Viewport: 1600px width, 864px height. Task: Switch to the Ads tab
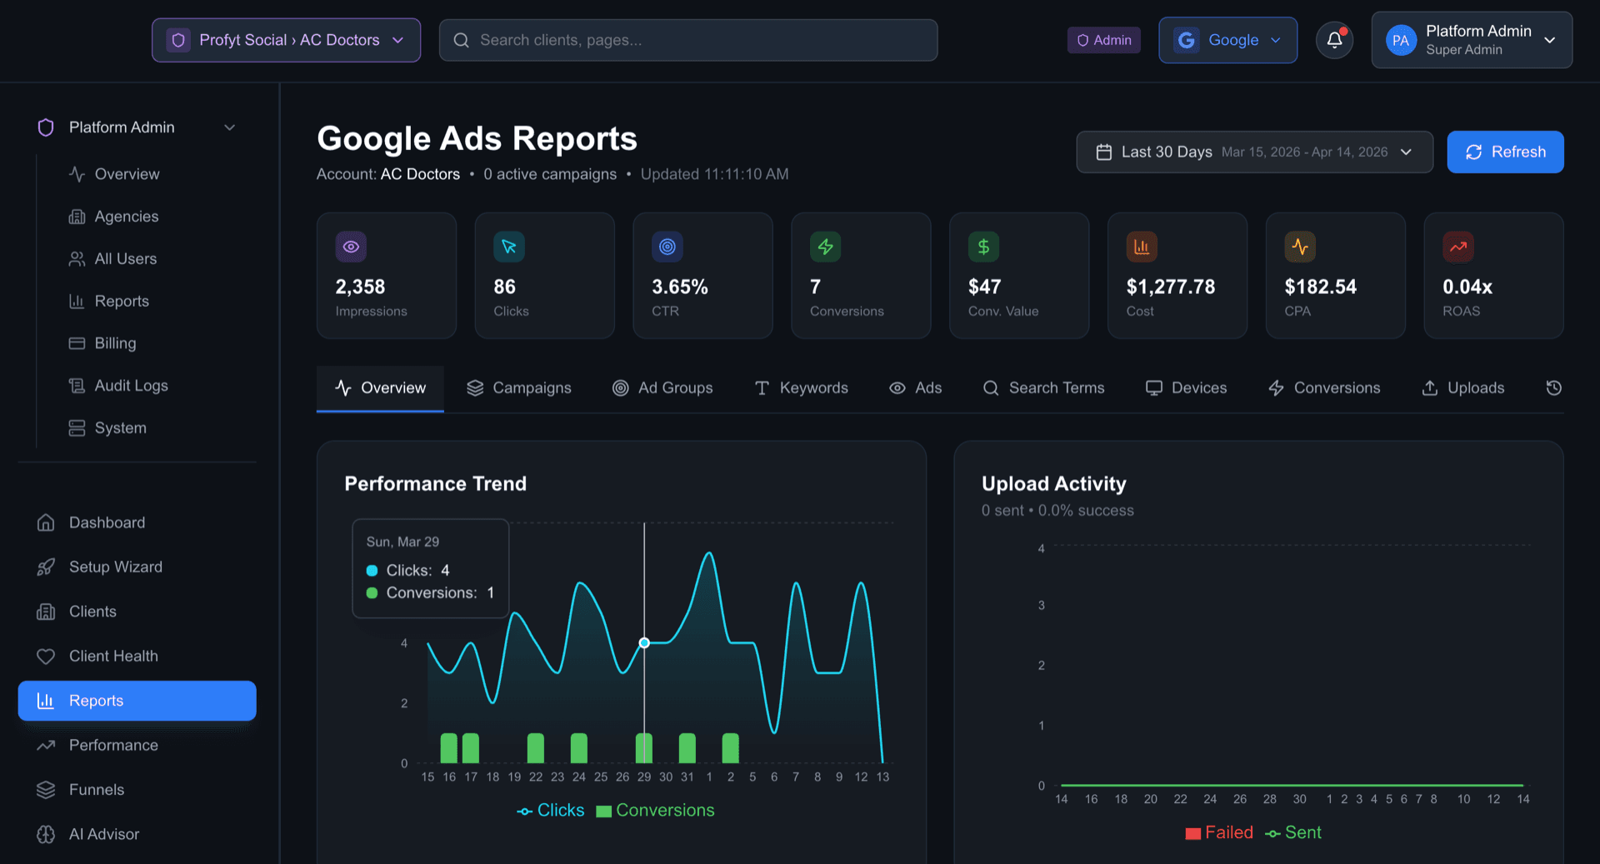pos(915,388)
